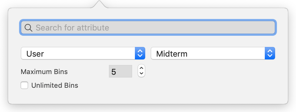Select the Maximum Bins number field

(121, 71)
